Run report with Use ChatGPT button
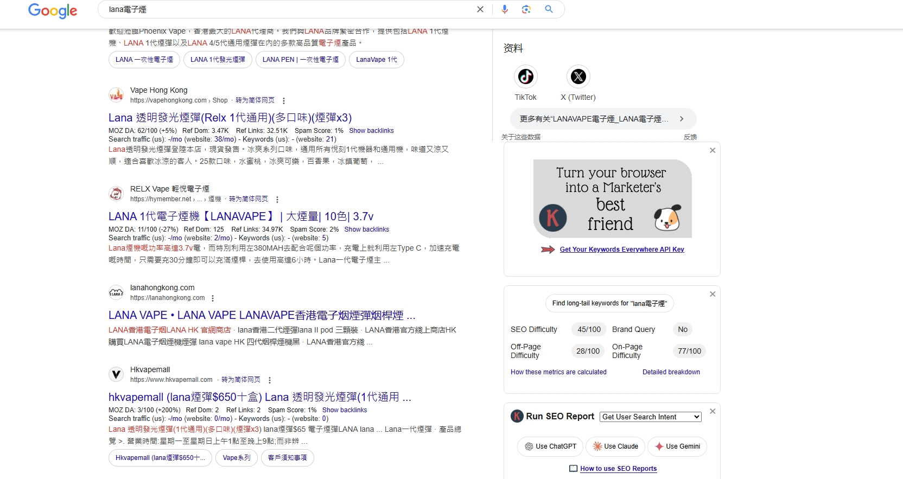 (550, 446)
